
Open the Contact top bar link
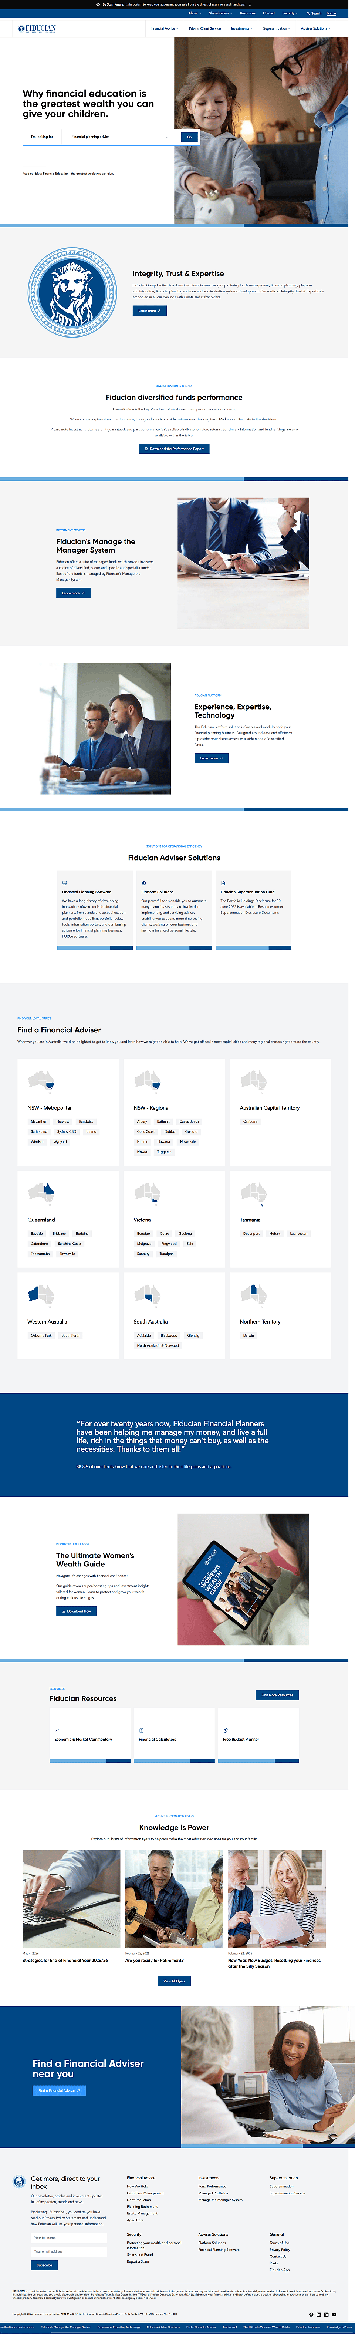click(x=269, y=14)
